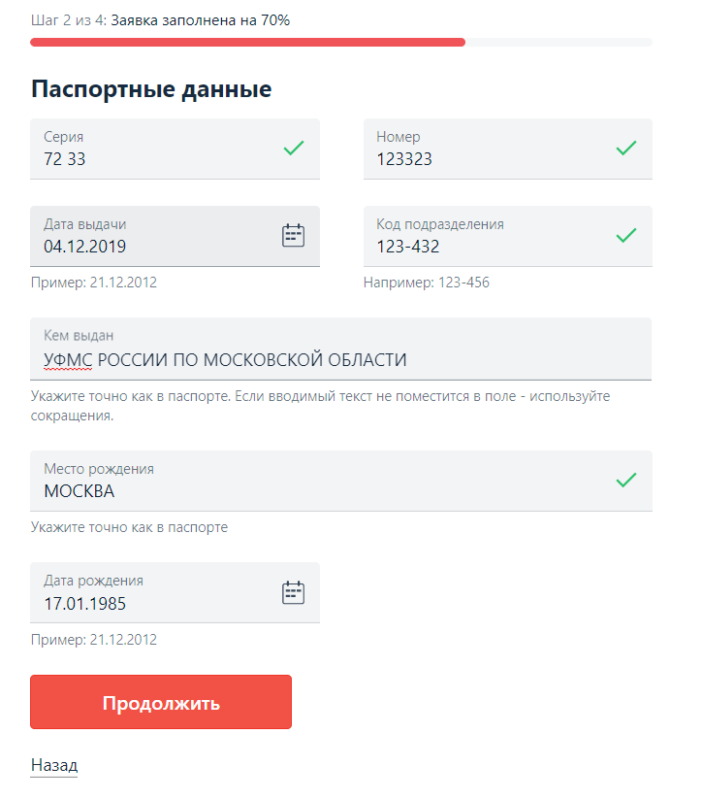Click checkmark in Код подразделения field
Image resolution: width=702 pixels, height=800 pixels.
tap(626, 235)
